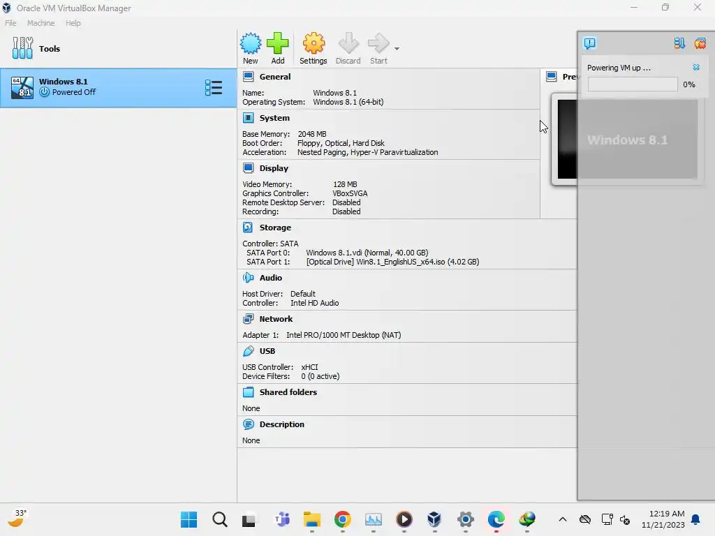The height and width of the screenshot is (536, 715).
Task: Click the Win8.1_EnglishUS_x64.iso optical drive text
Action: pyautogui.click(x=392, y=262)
